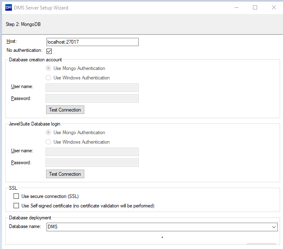Focus the JewelSuite Database login User name field
283x249 pixels.
coord(92,151)
